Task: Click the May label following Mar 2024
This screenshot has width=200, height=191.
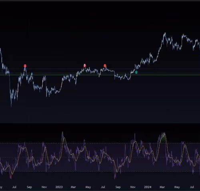Action: click(177, 187)
